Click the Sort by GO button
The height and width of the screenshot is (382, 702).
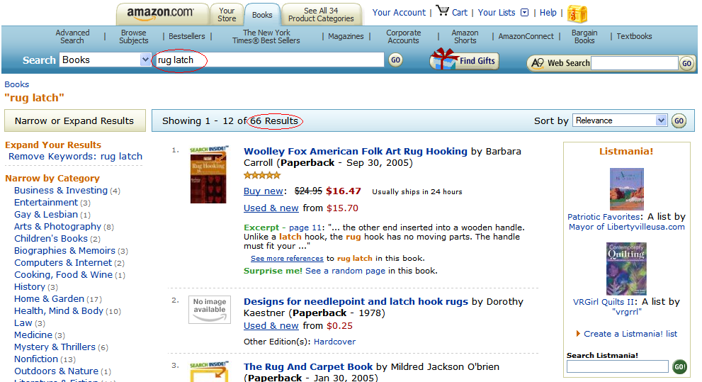(x=679, y=121)
